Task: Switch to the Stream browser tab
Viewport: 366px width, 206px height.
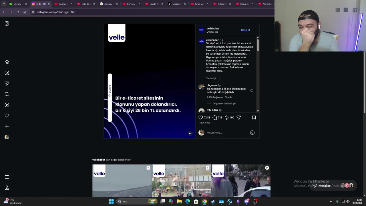Action: 17,4
